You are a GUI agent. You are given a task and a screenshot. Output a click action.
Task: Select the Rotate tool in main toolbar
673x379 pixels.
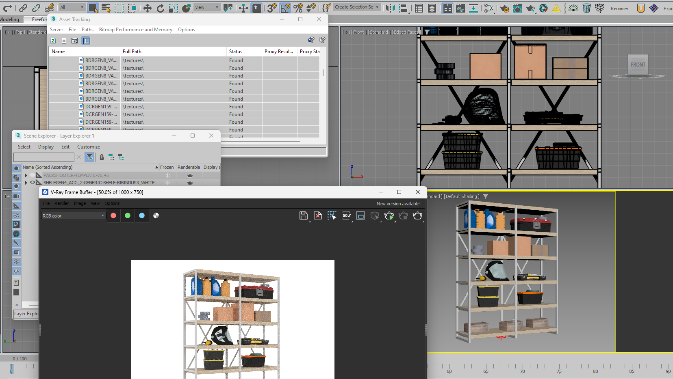(161, 8)
